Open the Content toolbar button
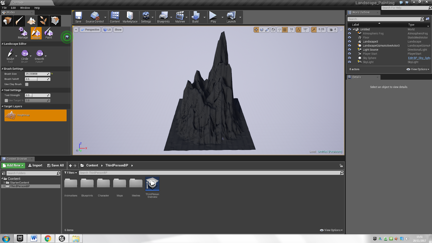 click(115, 17)
